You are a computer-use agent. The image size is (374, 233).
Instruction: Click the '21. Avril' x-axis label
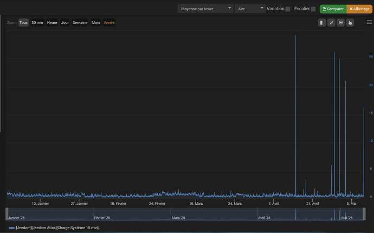[312, 204]
